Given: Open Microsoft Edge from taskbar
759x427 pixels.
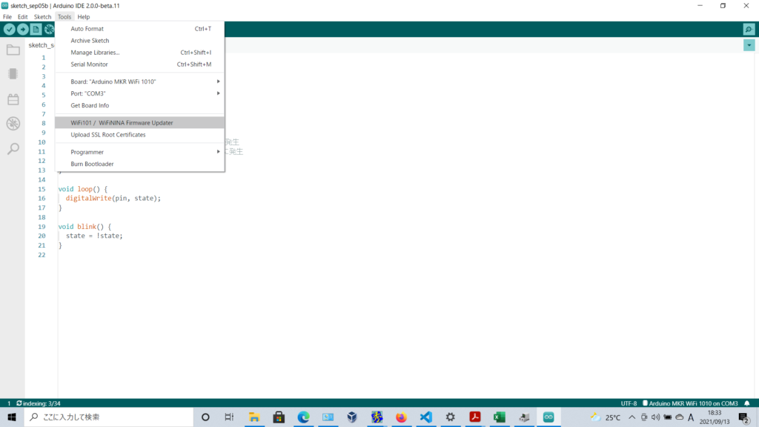Looking at the screenshot, I should click(x=303, y=417).
